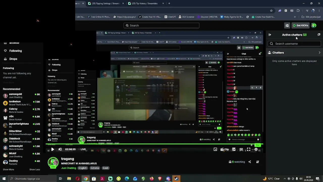Switch to Tipping Settings Streamlabs tab
This screenshot has height=182, width=323.
click(106, 4)
